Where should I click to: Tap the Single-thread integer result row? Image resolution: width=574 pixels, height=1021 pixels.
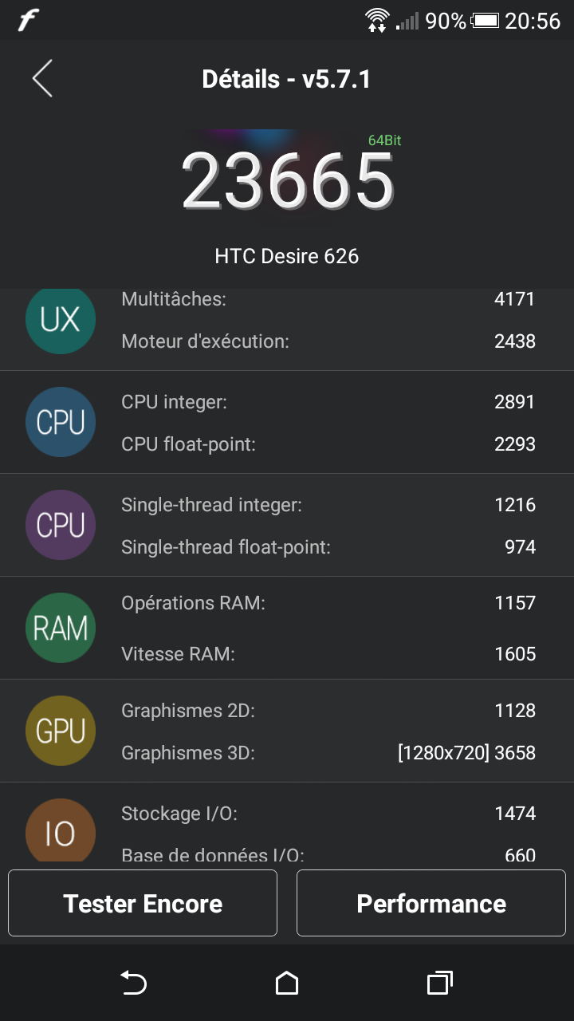coord(328,505)
